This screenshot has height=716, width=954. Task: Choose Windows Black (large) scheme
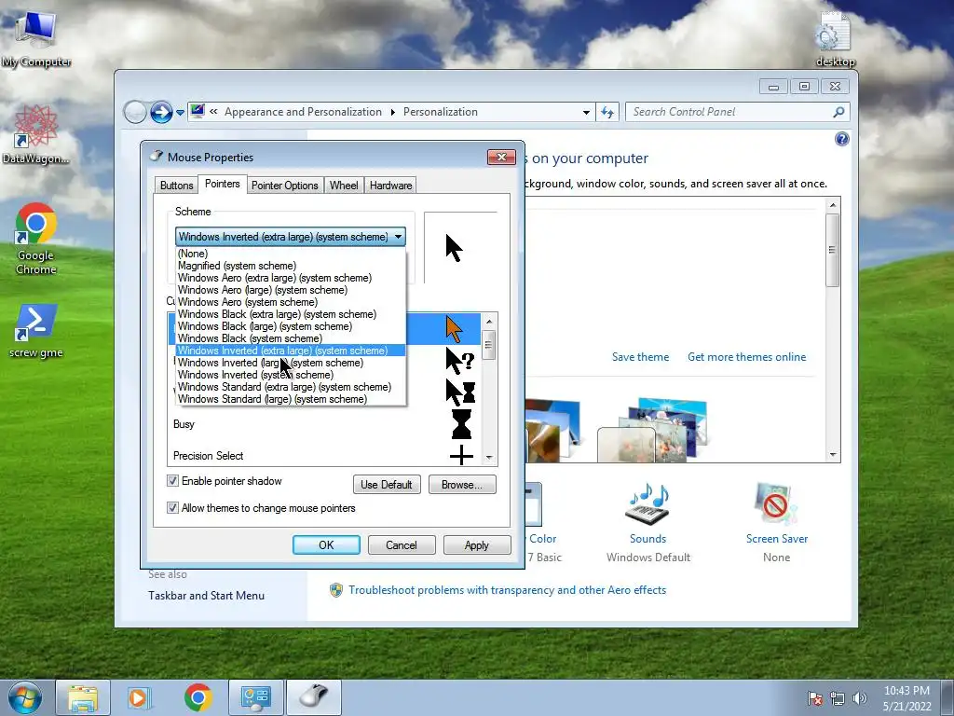[291, 326]
